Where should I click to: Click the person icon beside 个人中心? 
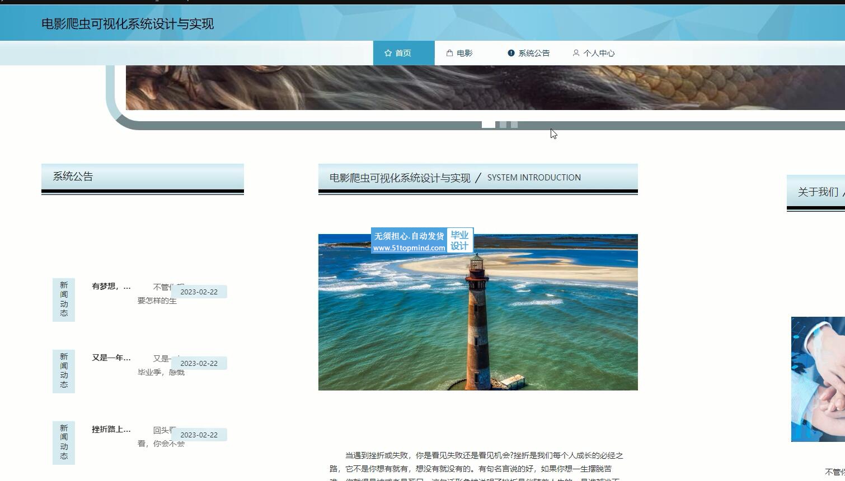pos(576,53)
